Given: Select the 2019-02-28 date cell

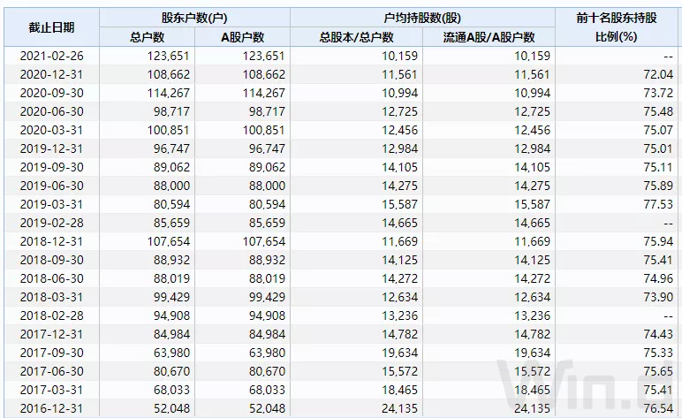Looking at the screenshot, I should point(51,223).
